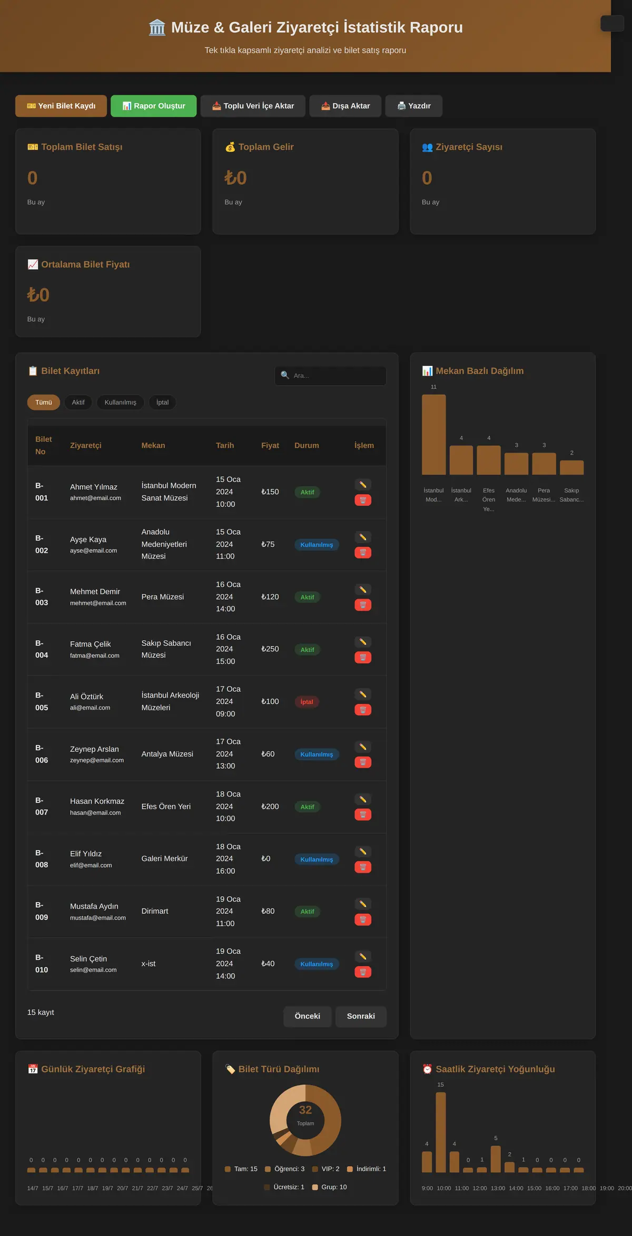Delete ticket B-001 using the trash icon
This screenshot has height=1236, width=632.
coord(363,500)
